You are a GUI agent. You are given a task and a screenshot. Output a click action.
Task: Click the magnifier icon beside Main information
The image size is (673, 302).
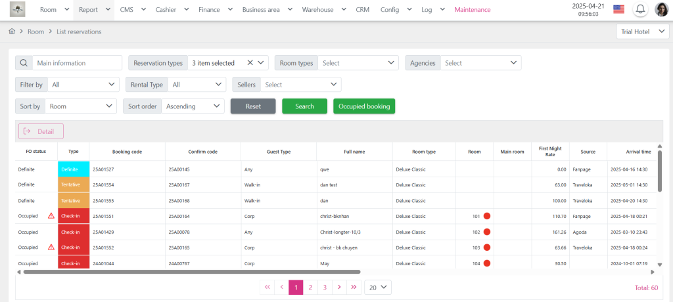click(24, 63)
